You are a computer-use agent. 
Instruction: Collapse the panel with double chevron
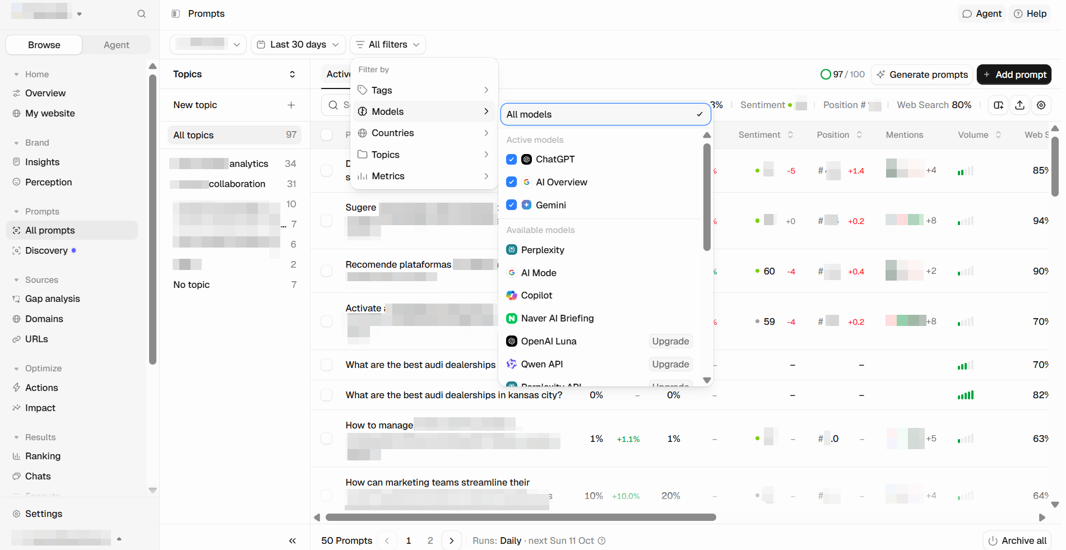tap(292, 541)
